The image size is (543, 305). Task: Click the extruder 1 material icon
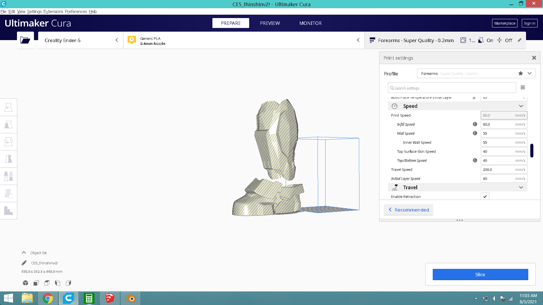click(132, 40)
